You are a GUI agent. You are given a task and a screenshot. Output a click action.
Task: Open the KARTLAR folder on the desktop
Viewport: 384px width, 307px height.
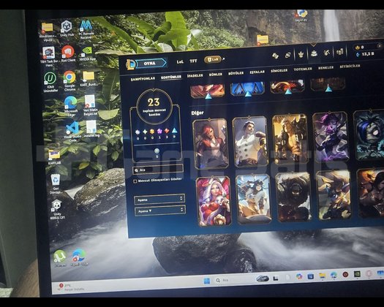[54, 157]
